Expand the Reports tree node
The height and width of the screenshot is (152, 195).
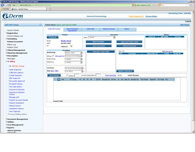pyautogui.click(x=6, y=128)
